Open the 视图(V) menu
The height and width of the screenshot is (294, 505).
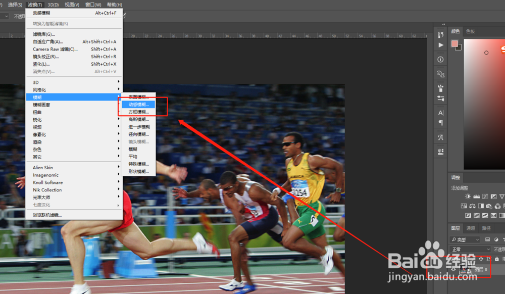tap(72, 5)
